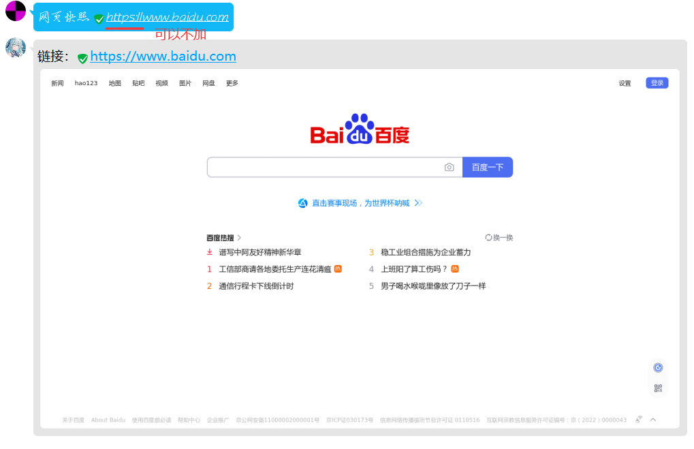Image resolution: width=694 pixels, height=449 pixels.
Task: Click the QR code icon at right
Action: (658, 388)
